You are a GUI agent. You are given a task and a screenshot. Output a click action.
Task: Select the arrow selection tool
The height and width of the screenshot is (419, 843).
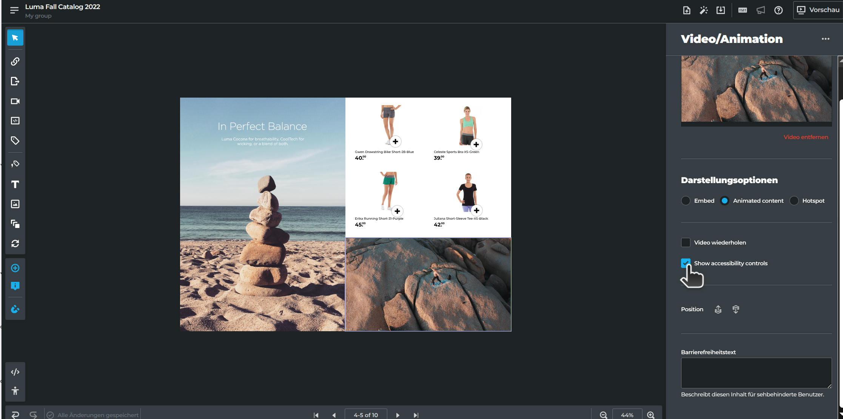point(15,38)
